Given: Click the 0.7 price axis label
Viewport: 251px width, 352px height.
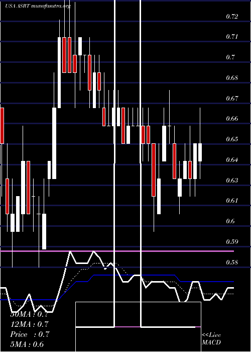Looking at the screenshot, I should (x=230, y=57).
